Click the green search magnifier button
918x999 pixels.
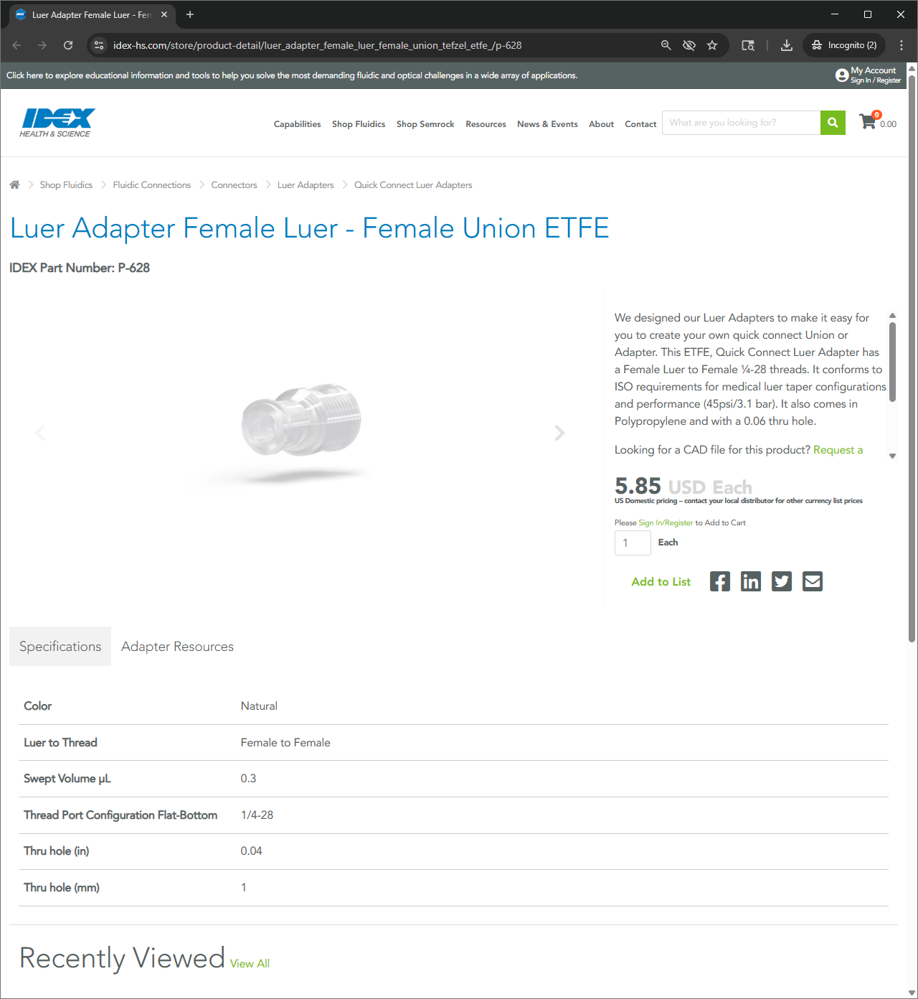coord(833,123)
